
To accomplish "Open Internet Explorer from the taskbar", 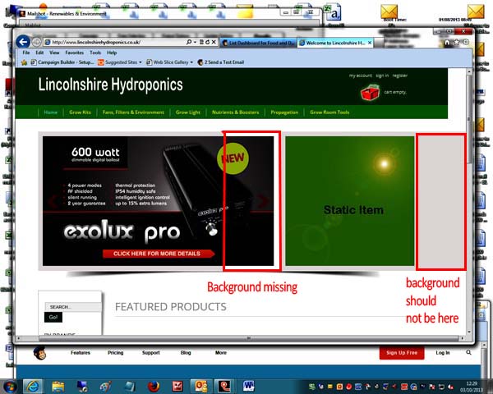I will (x=33, y=387).
